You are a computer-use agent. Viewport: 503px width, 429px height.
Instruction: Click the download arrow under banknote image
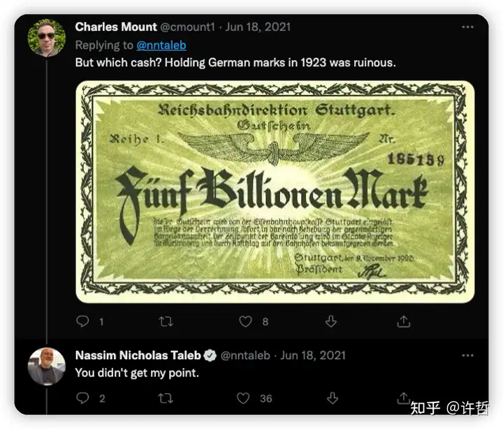331,321
